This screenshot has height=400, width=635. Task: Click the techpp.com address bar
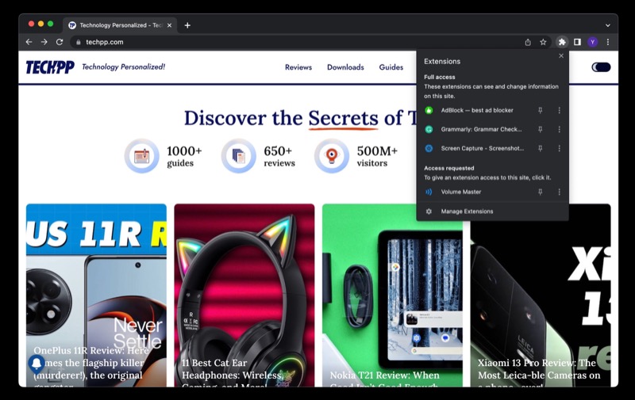(x=298, y=42)
